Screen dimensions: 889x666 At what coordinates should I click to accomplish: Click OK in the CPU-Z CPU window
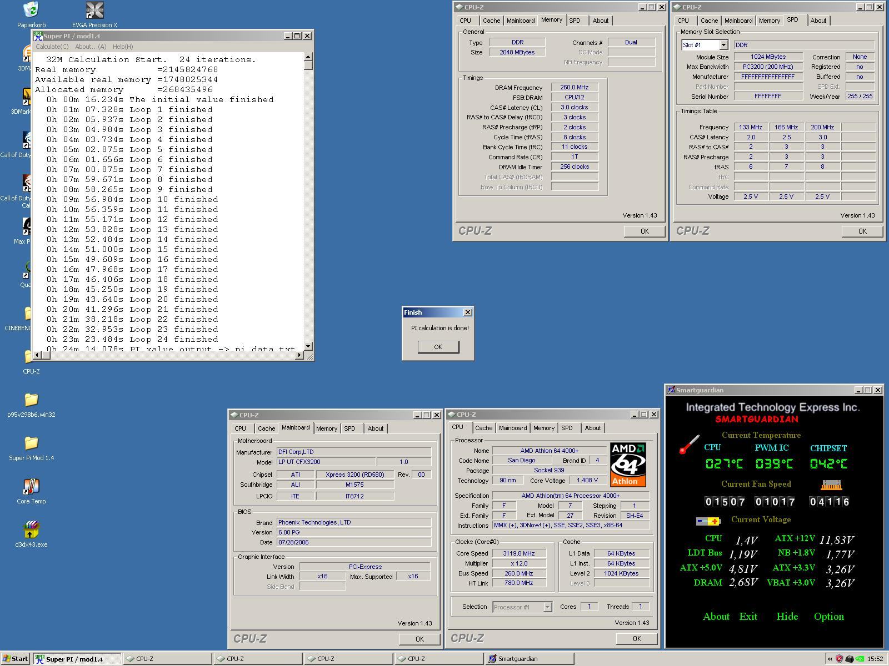pos(637,639)
